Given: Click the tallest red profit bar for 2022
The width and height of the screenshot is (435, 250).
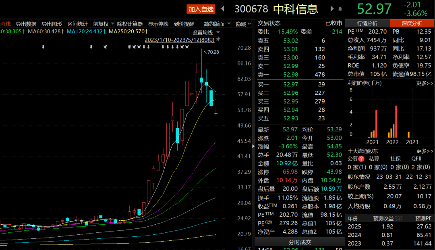Looking at the screenshot, I should click(x=396, y=122).
